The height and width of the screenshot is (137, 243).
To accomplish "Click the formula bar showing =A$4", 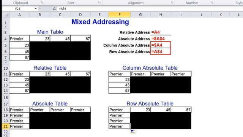I will pos(150,9).
